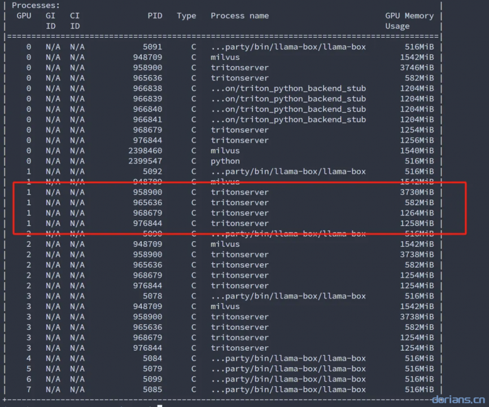Viewport: 489px width, 407px height.
Task: Select 516MiB in the python row
Action: [x=420, y=161]
